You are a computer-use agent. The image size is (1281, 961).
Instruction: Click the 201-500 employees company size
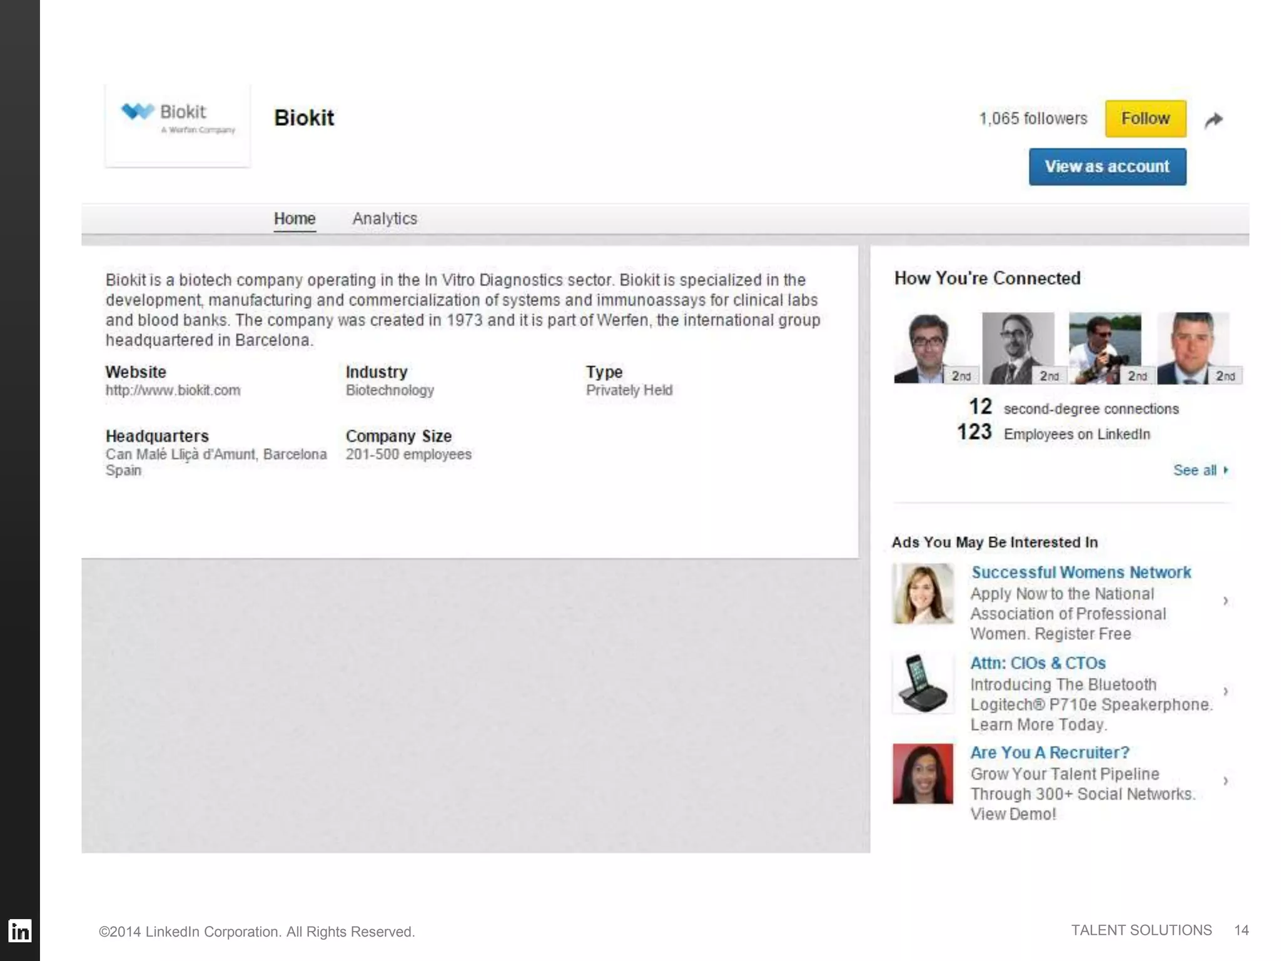pos(408,454)
